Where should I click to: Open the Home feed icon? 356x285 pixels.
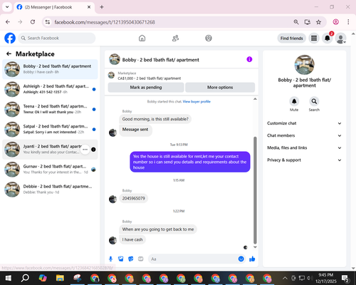point(142,38)
